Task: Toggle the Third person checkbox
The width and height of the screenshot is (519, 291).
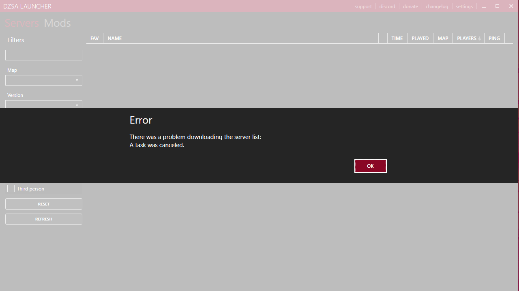Action: pos(11,188)
